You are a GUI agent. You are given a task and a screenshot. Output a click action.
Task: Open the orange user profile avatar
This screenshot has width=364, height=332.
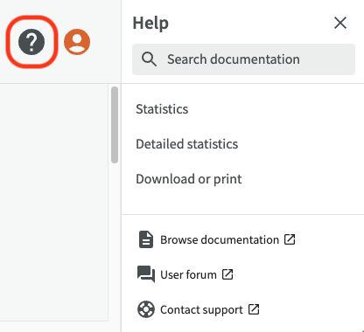coord(77,42)
